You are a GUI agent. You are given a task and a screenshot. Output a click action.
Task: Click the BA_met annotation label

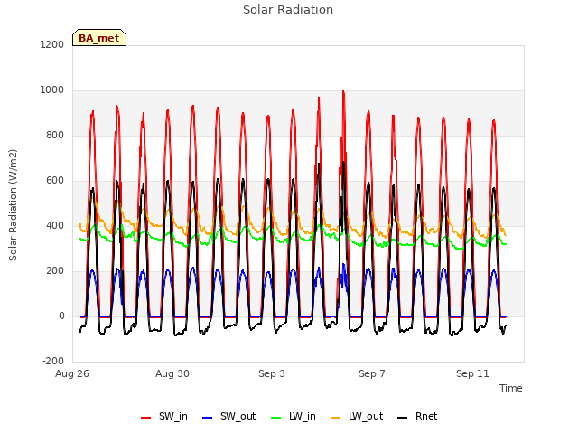click(x=99, y=38)
